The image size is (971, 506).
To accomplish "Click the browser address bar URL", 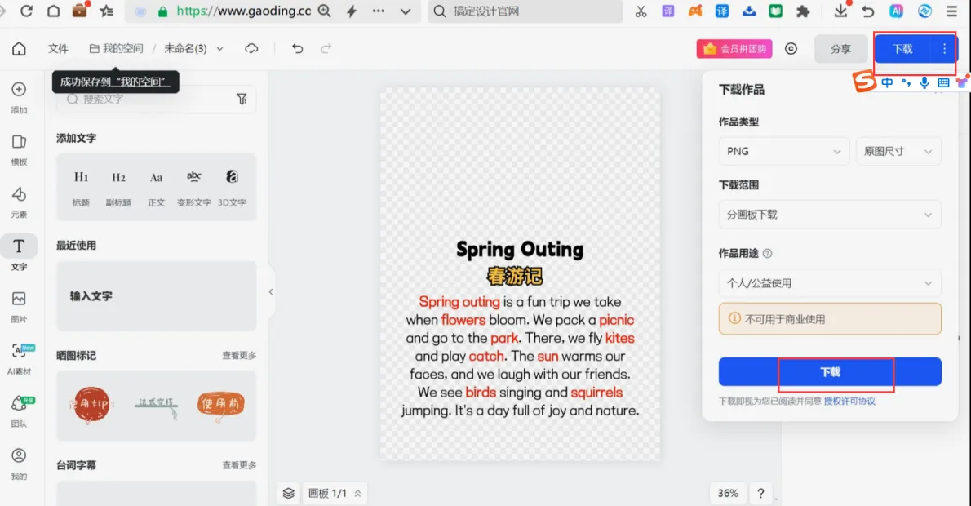I will [243, 11].
